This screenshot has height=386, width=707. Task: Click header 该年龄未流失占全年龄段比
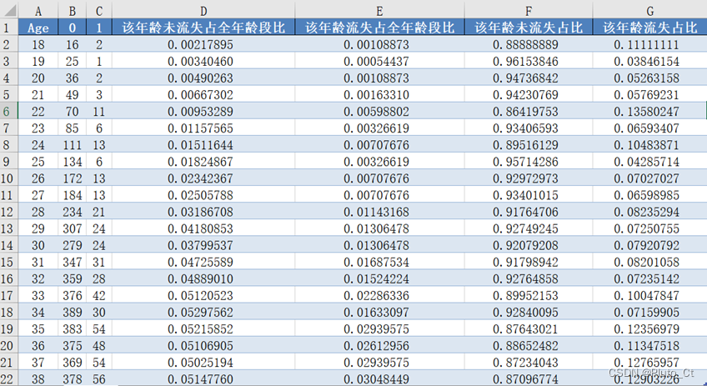point(203,28)
